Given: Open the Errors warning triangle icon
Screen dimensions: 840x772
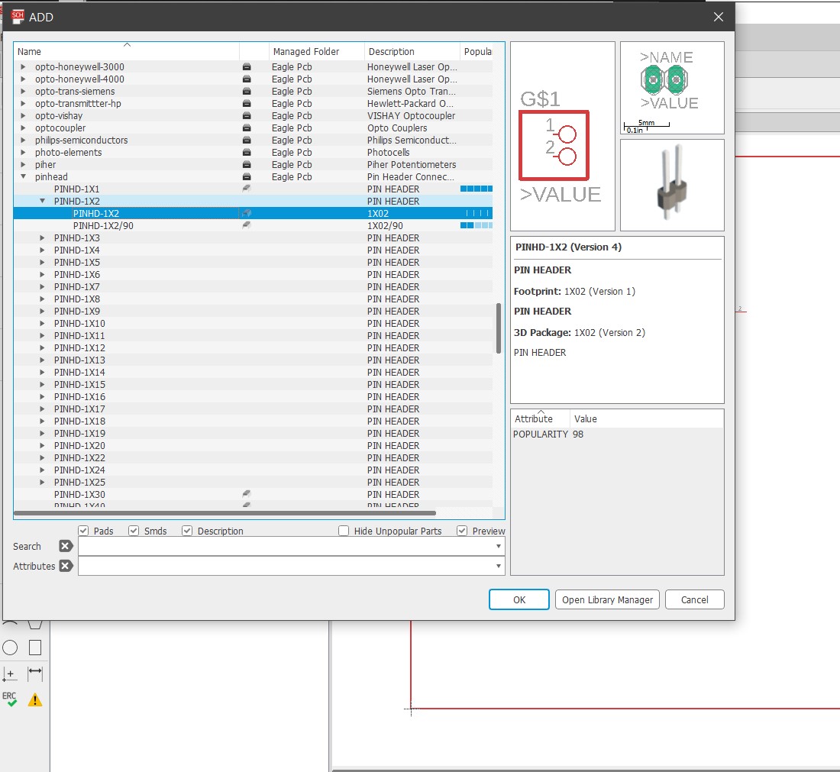Looking at the screenshot, I should (x=35, y=699).
